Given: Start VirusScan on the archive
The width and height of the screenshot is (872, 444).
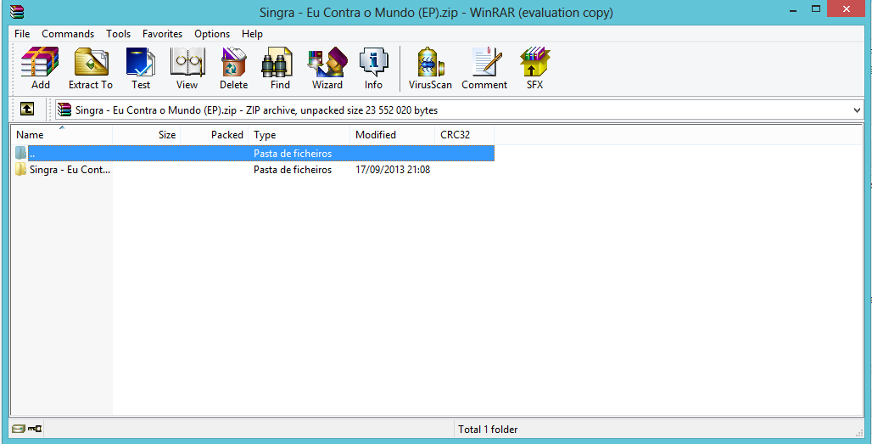Looking at the screenshot, I should point(430,68).
